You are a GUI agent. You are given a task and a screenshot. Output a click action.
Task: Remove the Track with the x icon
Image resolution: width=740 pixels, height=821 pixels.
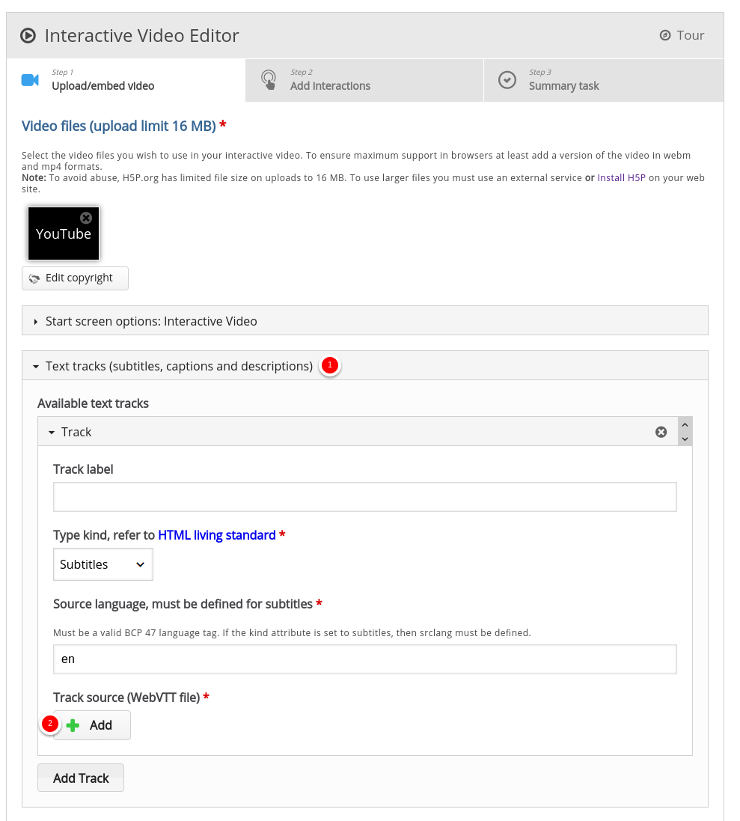[661, 432]
